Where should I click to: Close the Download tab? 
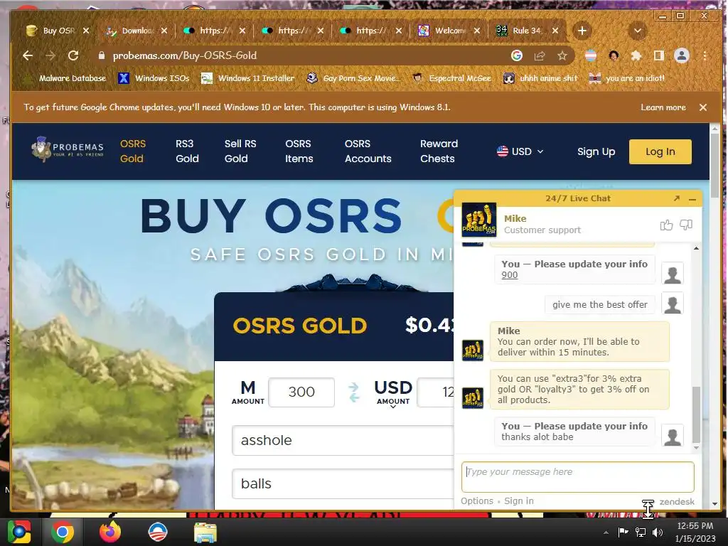point(164,31)
